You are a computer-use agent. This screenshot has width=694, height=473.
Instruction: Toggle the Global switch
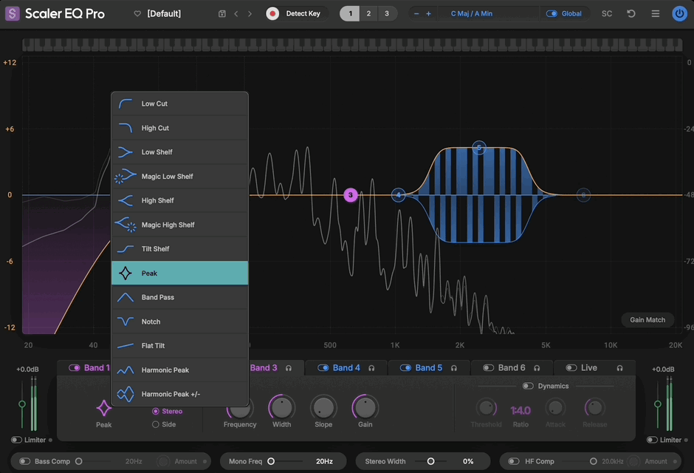pyautogui.click(x=552, y=14)
